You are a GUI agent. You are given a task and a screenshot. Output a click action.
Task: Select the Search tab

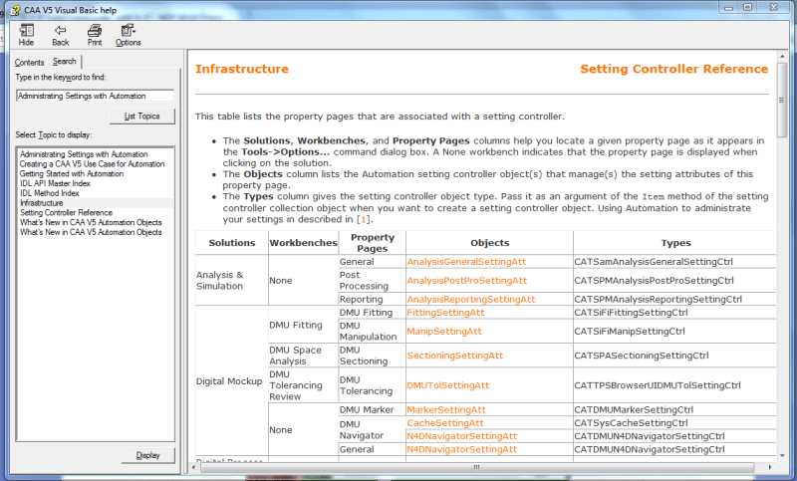(x=65, y=62)
